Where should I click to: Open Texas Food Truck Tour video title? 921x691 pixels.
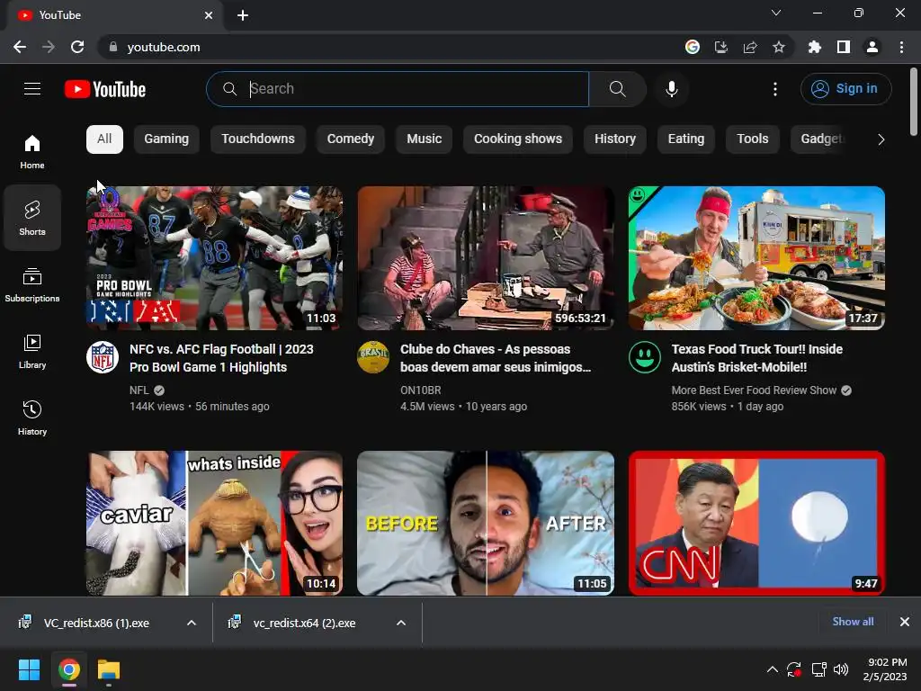757,358
